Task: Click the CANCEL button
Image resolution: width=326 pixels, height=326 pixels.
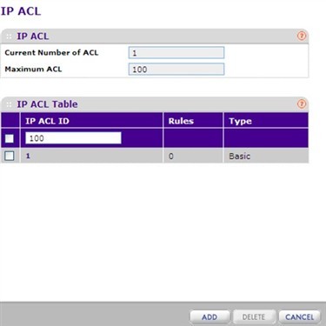Action: point(300,317)
